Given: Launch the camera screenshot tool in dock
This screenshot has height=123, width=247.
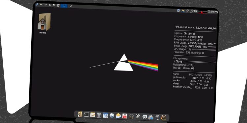Looking at the screenshot, I should tap(144, 117).
